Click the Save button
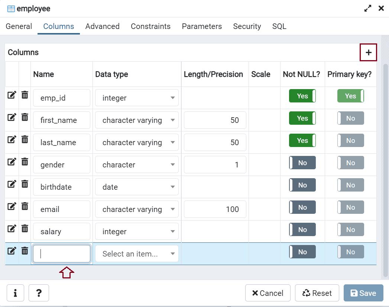The image size is (389, 307). [x=363, y=293]
